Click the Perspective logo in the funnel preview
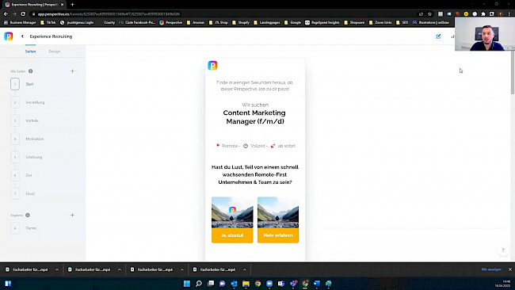Image resolution: width=515 pixels, height=290 pixels. [x=212, y=65]
